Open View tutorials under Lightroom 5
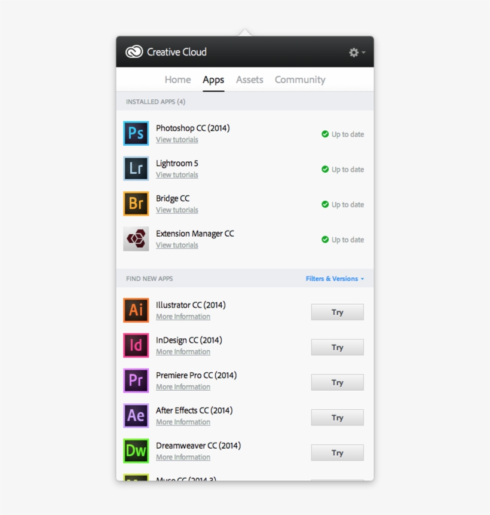490x515 pixels. pyautogui.click(x=177, y=174)
